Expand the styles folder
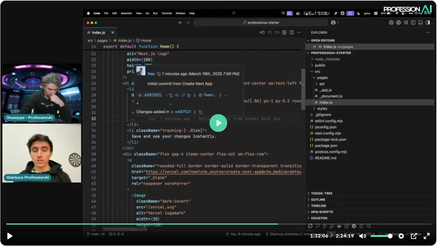 click(x=322, y=109)
